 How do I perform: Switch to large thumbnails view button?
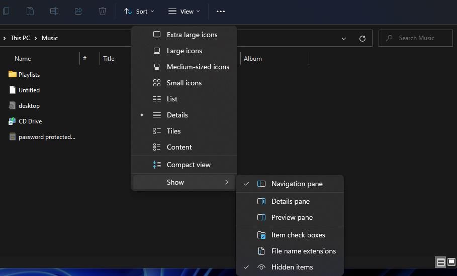point(451,262)
